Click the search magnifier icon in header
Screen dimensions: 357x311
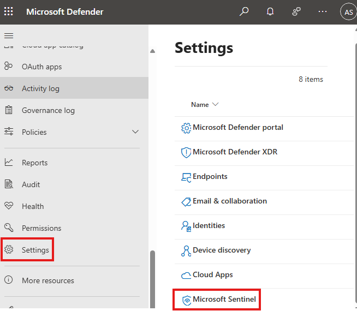(244, 11)
